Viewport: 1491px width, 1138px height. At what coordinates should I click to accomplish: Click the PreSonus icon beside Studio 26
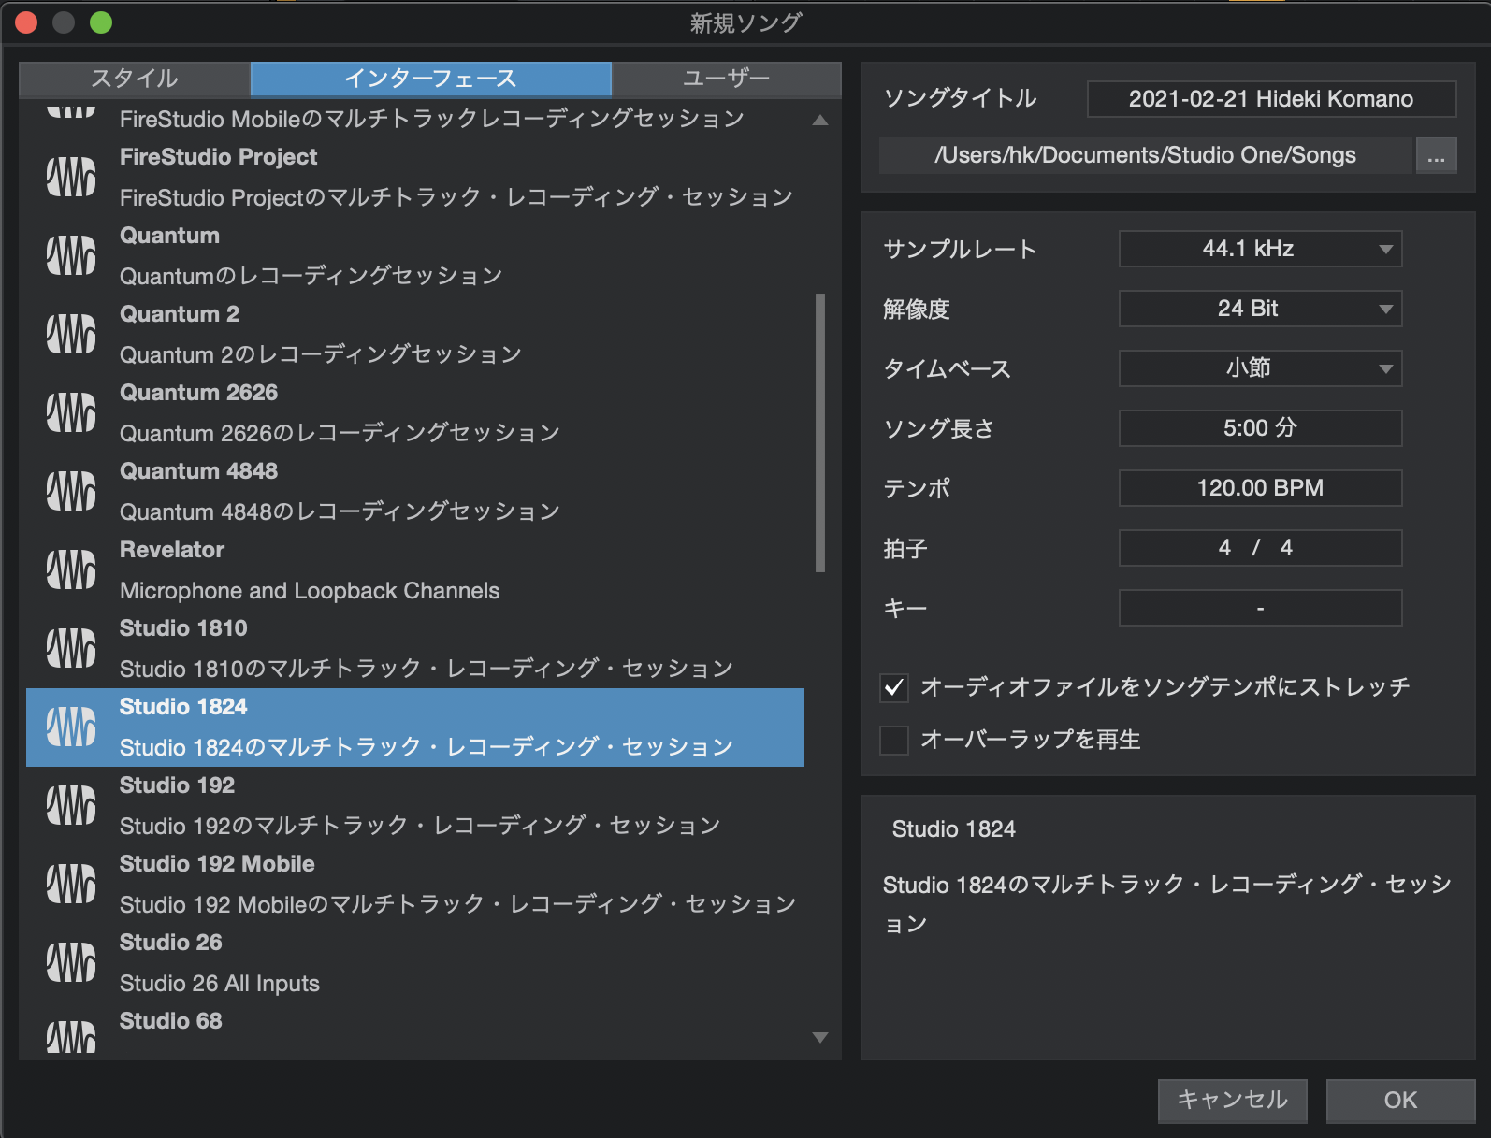pos(71,962)
